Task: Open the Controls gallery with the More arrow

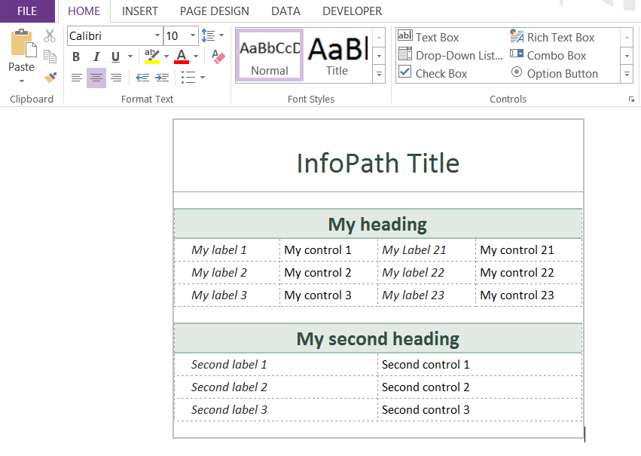Action: point(627,73)
